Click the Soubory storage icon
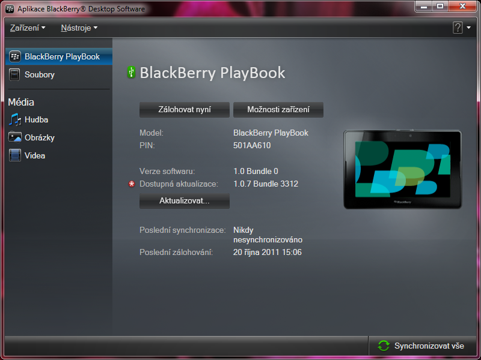Screen dimensions: 481x360 pos(14,74)
